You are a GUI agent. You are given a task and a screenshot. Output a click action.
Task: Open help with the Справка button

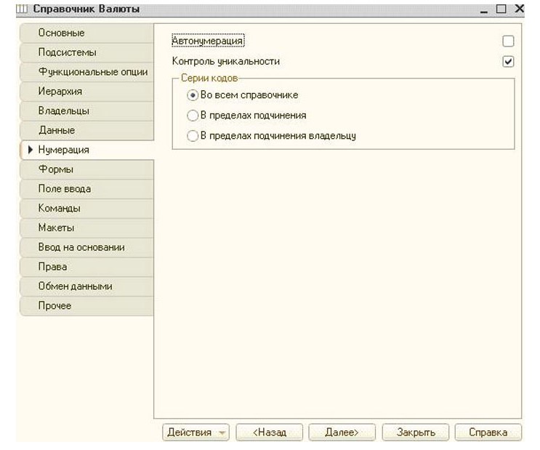point(488,432)
